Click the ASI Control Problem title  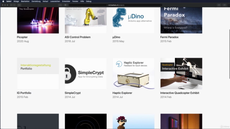pos(78,37)
